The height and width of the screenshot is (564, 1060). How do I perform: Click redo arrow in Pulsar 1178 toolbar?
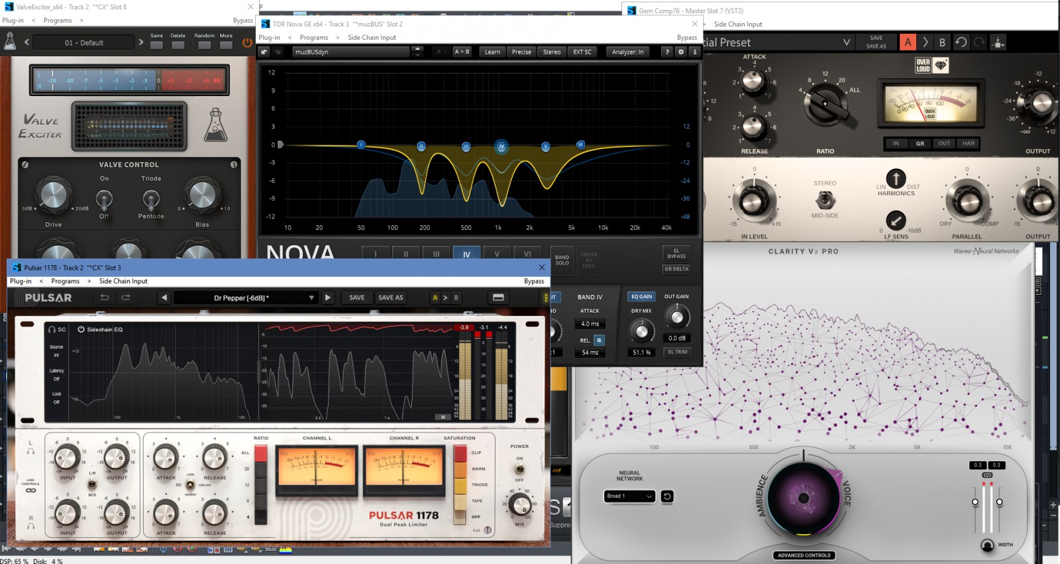click(126, 298)
